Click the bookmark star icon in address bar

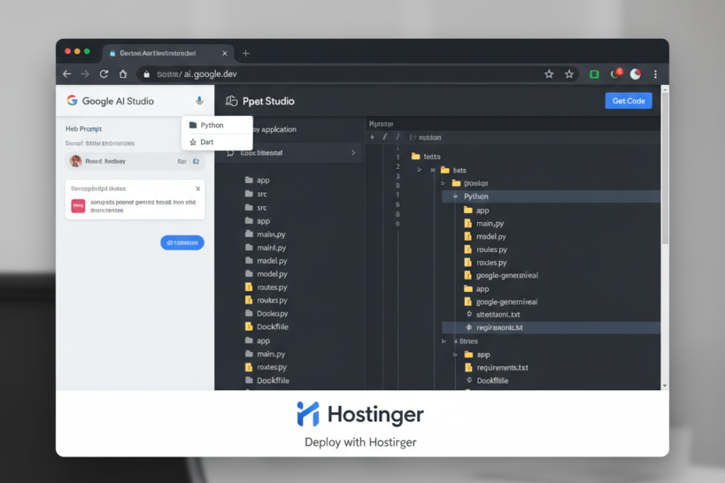(569, 74)
